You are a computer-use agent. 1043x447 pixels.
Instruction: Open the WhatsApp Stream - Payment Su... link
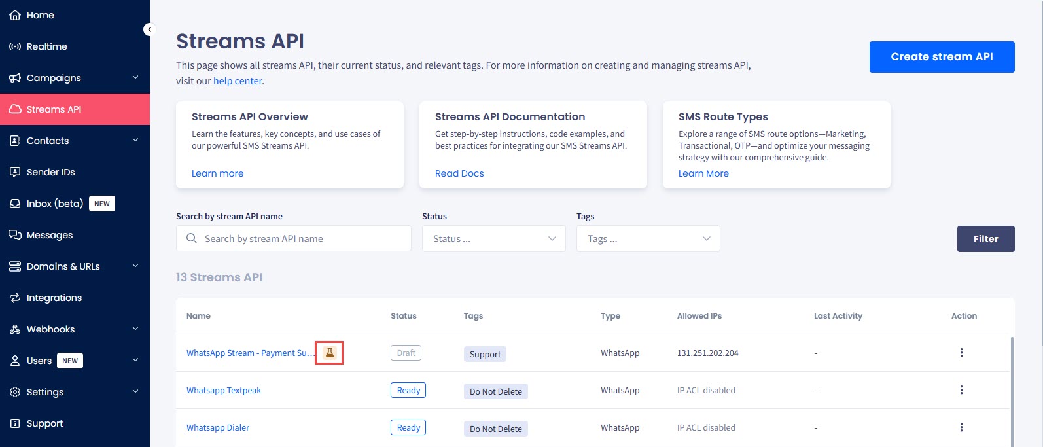[x=251, y=353]
